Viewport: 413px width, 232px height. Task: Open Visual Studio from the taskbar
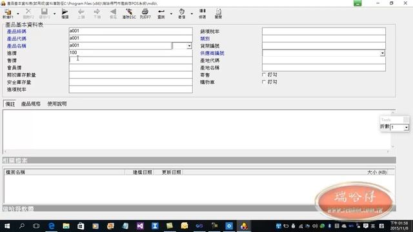140,226
